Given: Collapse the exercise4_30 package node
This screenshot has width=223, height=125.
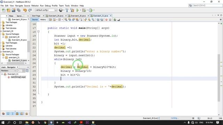Looking at the screenshot, I should [3, 37].
